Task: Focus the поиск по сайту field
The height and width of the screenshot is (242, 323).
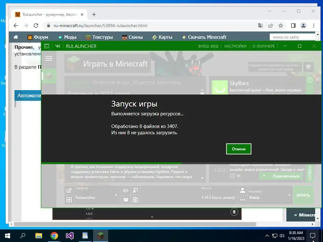Action: (x=292, y=37)
